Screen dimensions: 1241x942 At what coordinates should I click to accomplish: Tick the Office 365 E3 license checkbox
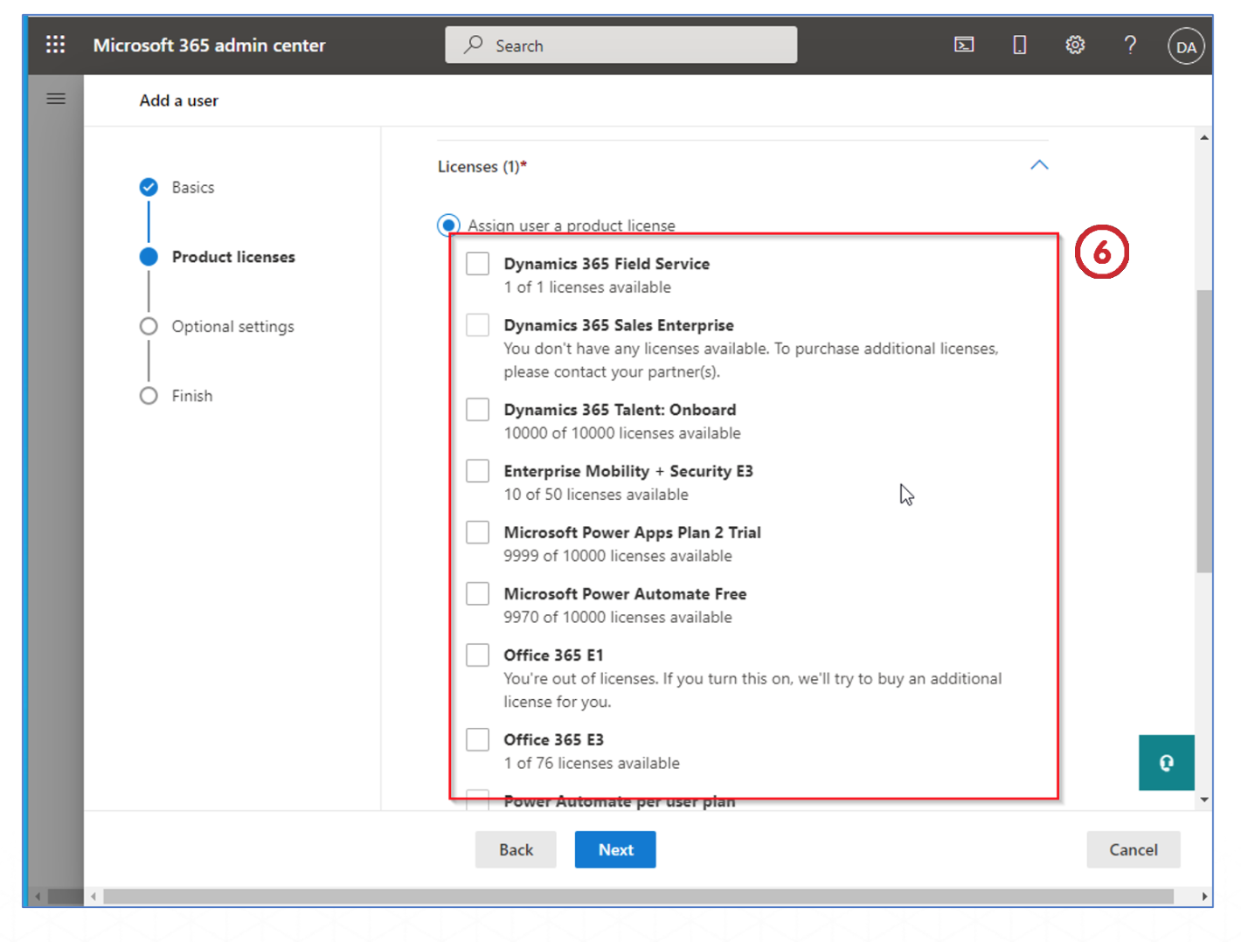477,739
